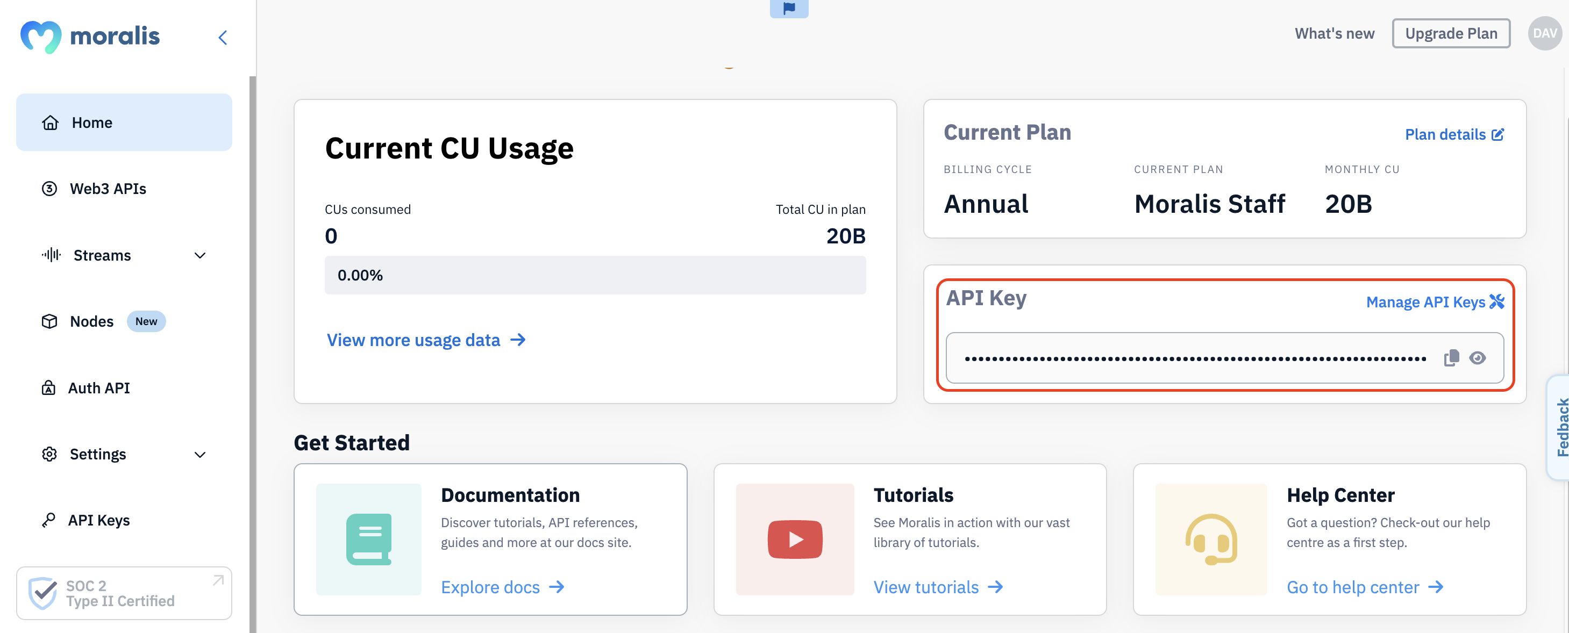Image resolution: width=1569 pixels, height=633 pixels.
Task: Click the Documentation book thumbnail
Action: point(368,540)
